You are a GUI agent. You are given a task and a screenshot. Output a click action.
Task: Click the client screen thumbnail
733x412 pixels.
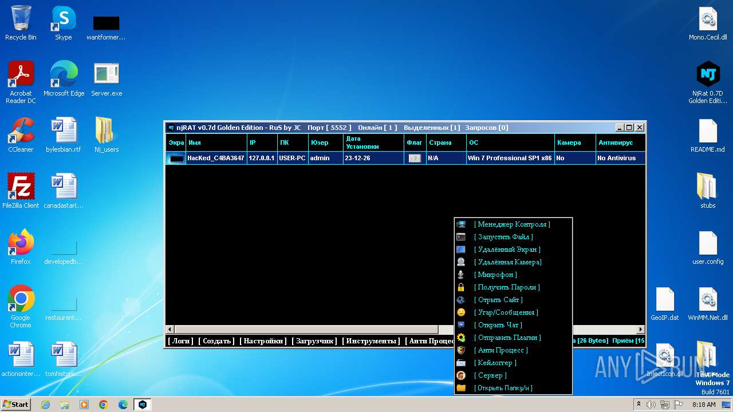click(176, 158)
